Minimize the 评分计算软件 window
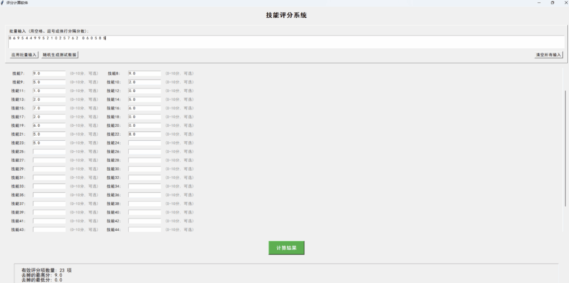The image size is (569, 283). click(539, 3)
